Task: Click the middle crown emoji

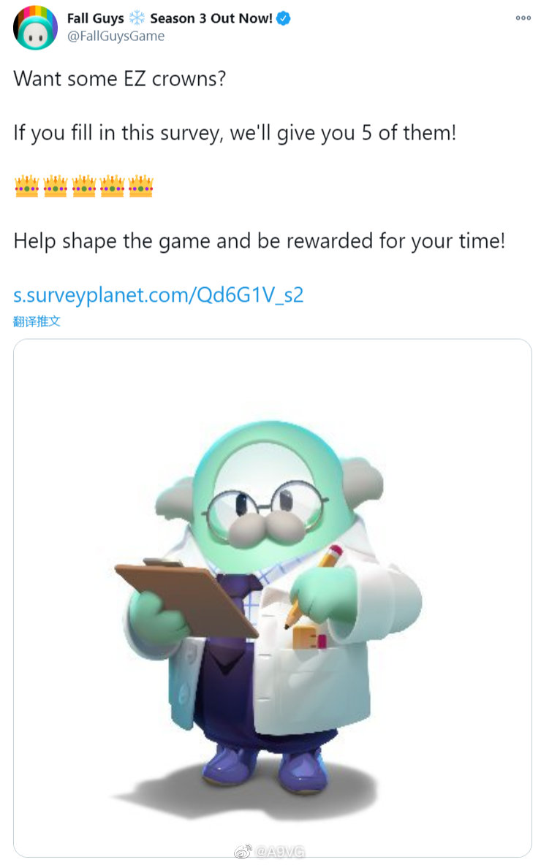Action: pyautogui.click(x=84, y=186)
